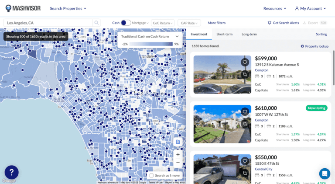This screenshot has width=335, height=184.
Task: Favorite the $550,000 E 47th St listing
Action: pyautogui.click(x=245, y=160)
